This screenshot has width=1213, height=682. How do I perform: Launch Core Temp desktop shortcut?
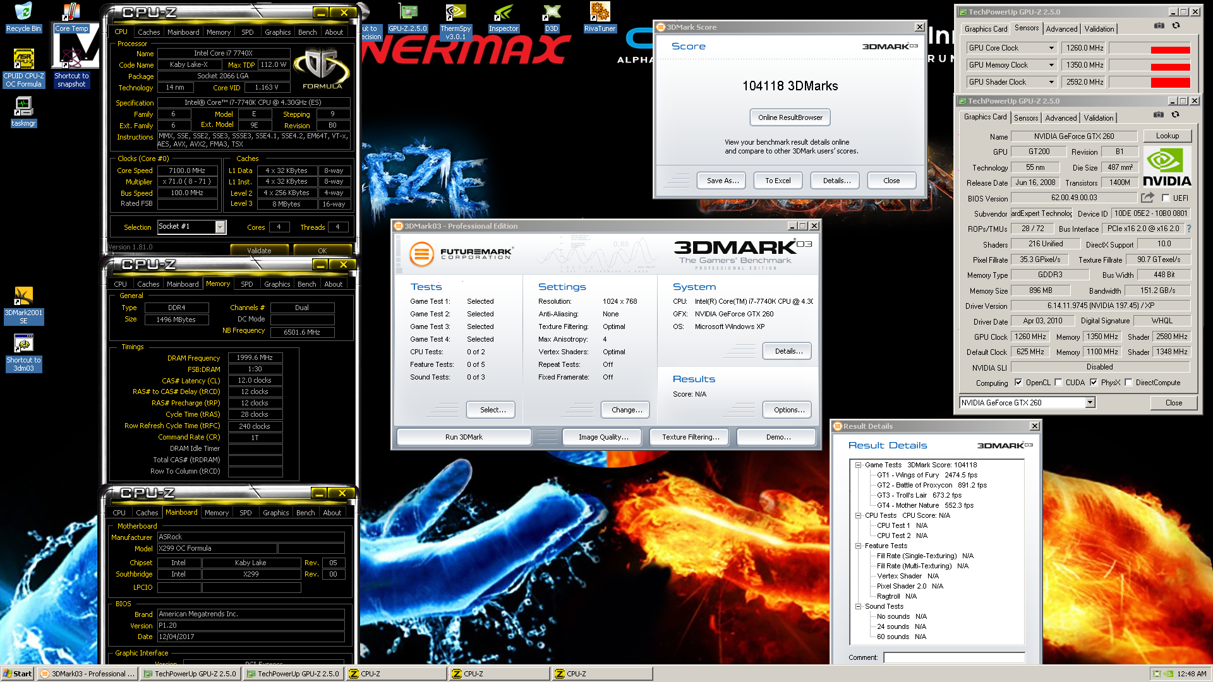tap(71, 18)
